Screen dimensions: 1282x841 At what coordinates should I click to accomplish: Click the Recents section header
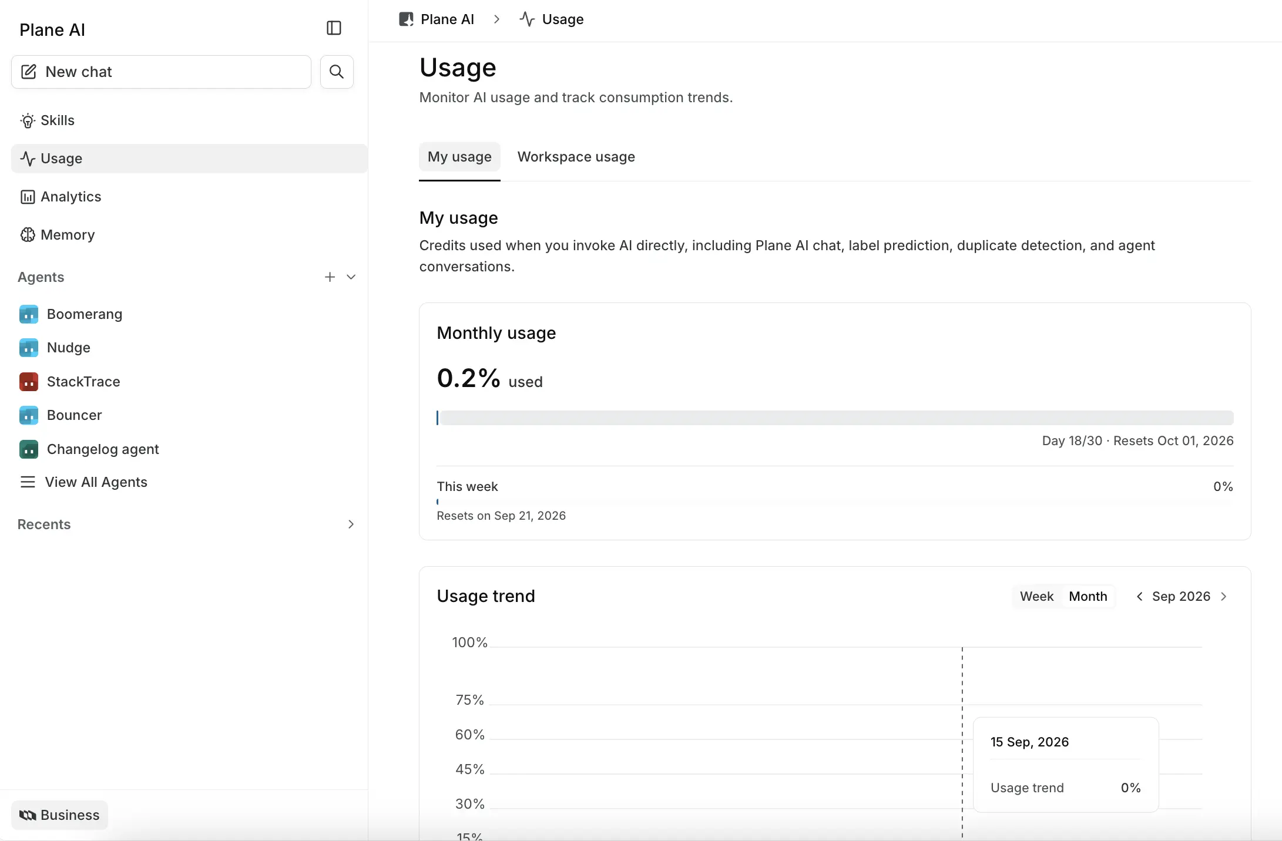(x=44, y=524)
